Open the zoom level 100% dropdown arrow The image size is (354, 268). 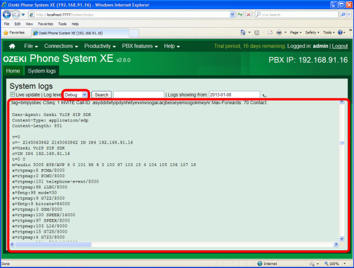point(345,263)
